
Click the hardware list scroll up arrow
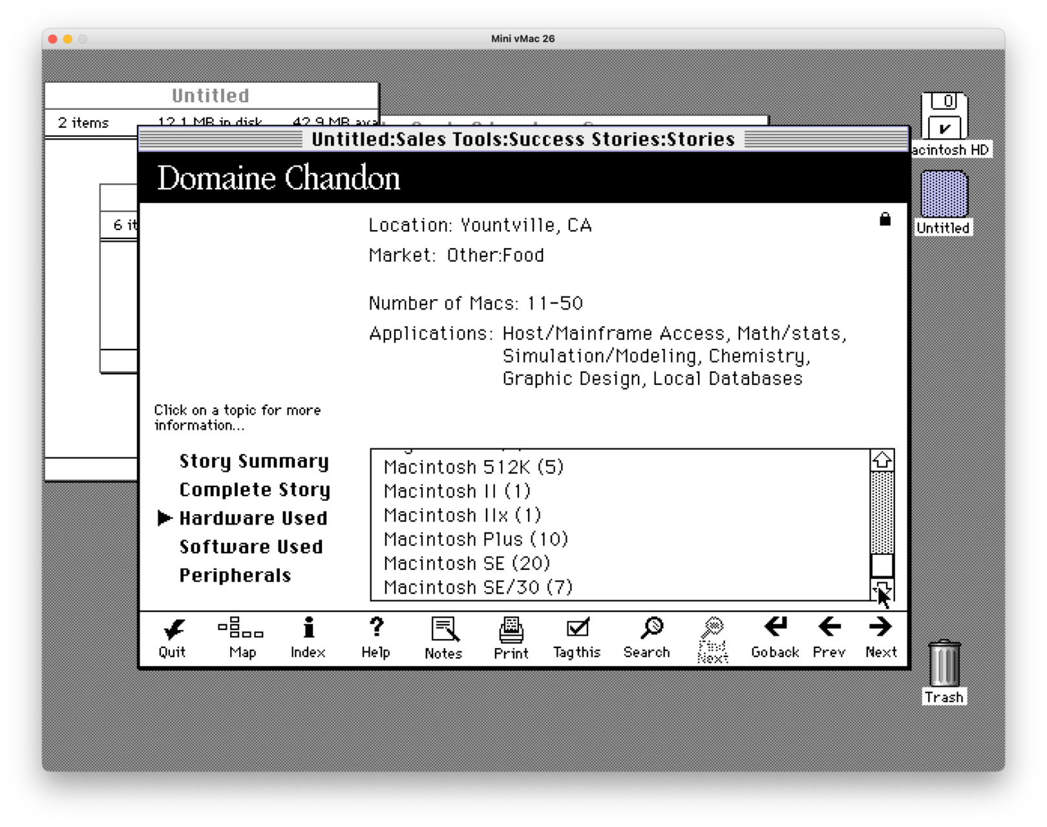[882, 461]
